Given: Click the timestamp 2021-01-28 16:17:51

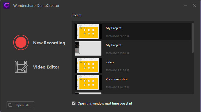Looking at the screenshot, I should (x=117, y=88).
